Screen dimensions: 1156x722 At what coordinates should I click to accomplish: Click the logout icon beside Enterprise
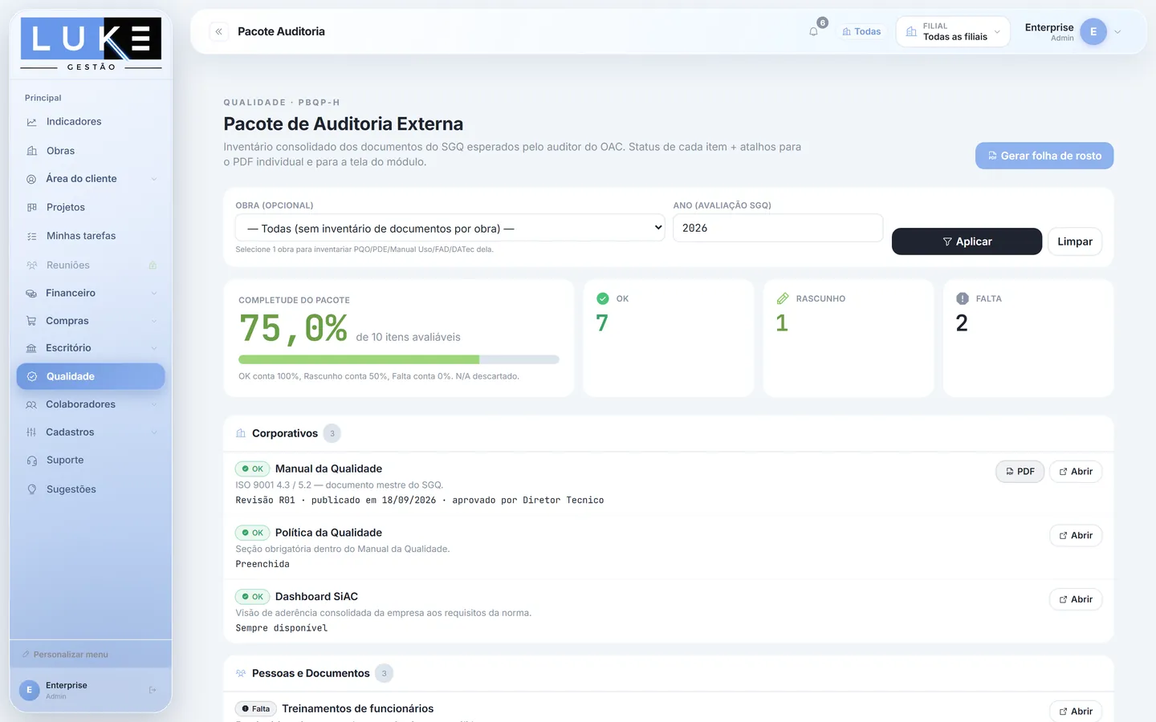(x=153, y=690)
